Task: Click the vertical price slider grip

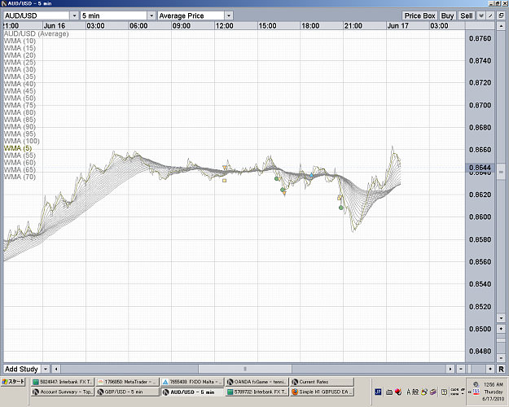Action: [x=501, y=172]
